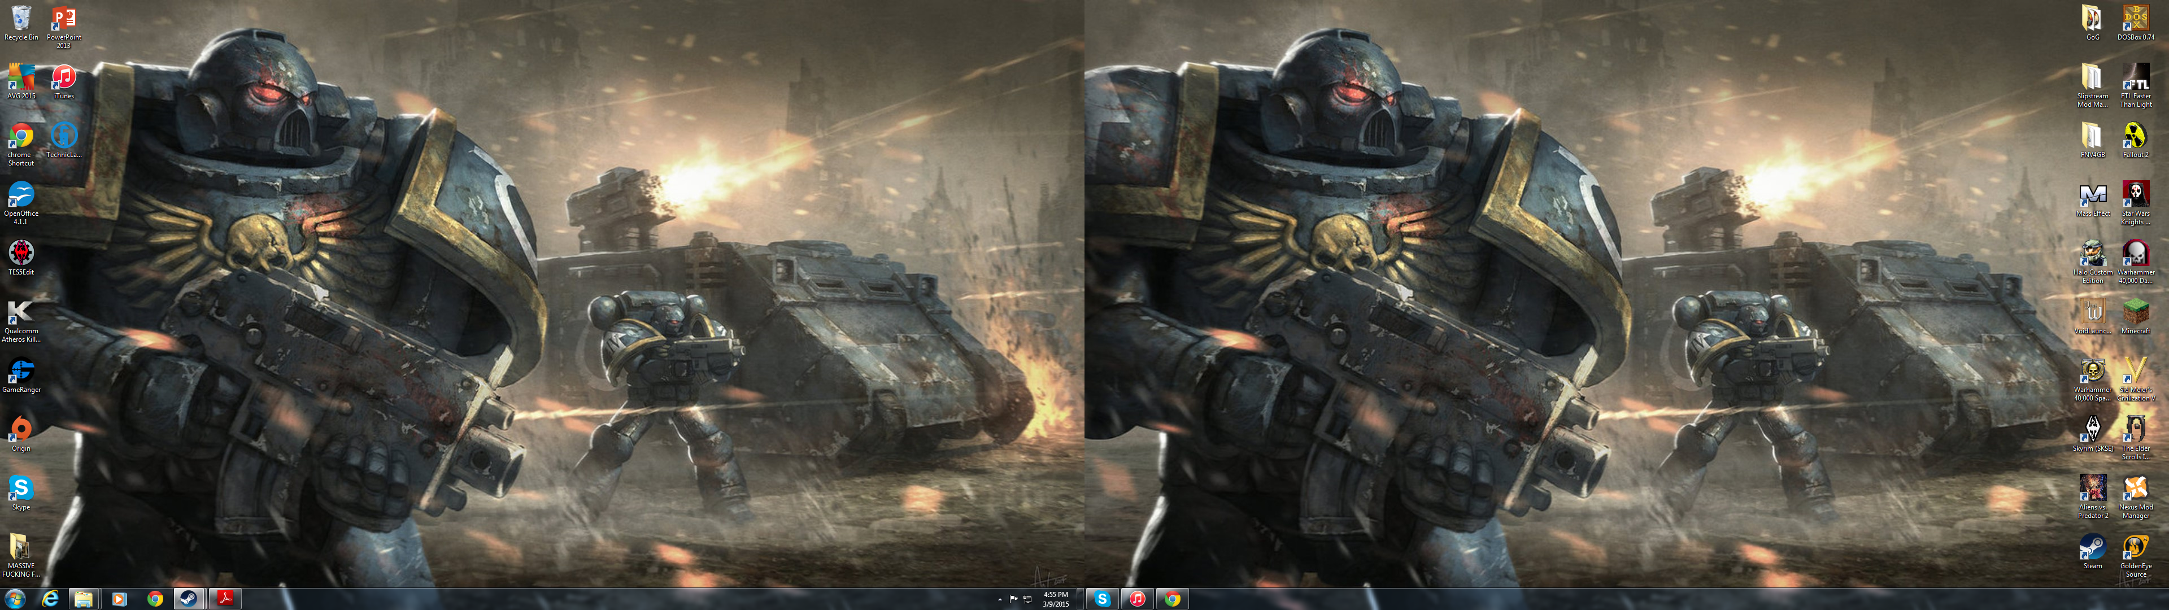Launch PowerPoint 2013 from the desktop
2169x610 pixels.
(64, 27)
